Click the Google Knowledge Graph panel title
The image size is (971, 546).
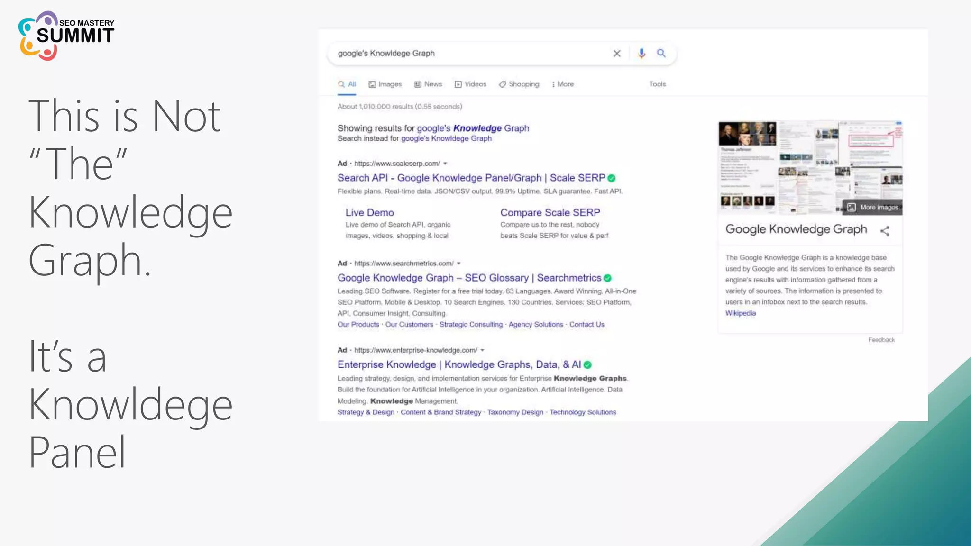[x=796, y=230]
